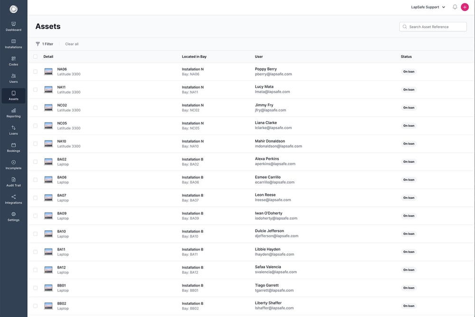The width and height of the screenshot is (475, 317).
Task: Click inside the Search Asset Reference field
Action: (433, 26)
